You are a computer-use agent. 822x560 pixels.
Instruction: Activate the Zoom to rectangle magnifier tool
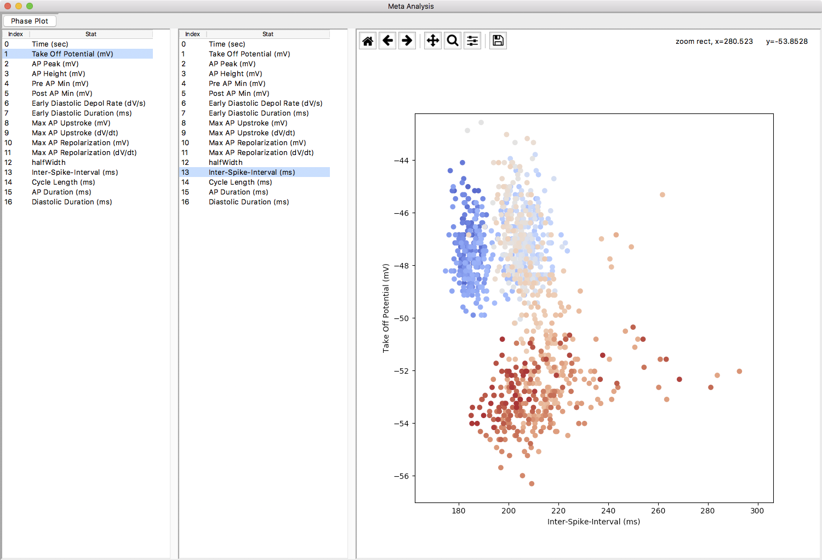pos(453,41)
